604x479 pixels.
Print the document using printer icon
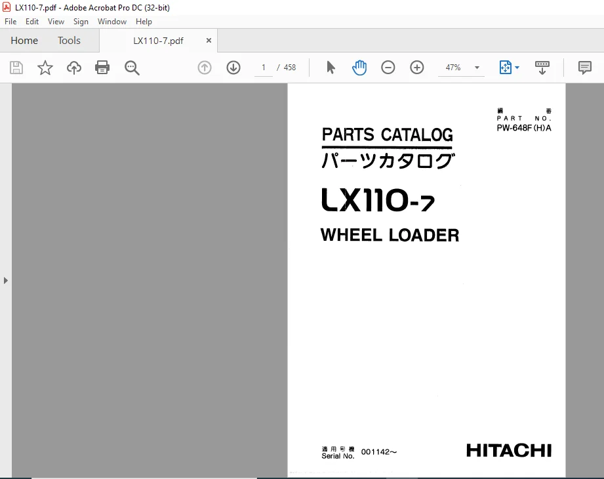102,68
